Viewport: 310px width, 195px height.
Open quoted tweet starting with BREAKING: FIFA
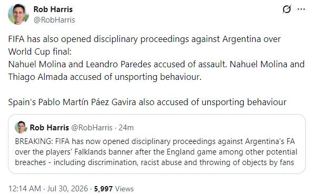pyautogui.click(x=157, y=144)
